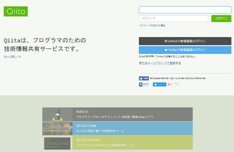This screenshot has height=152, width=234.
Task: Focus the empty username input field
Action: coord(185,10)
